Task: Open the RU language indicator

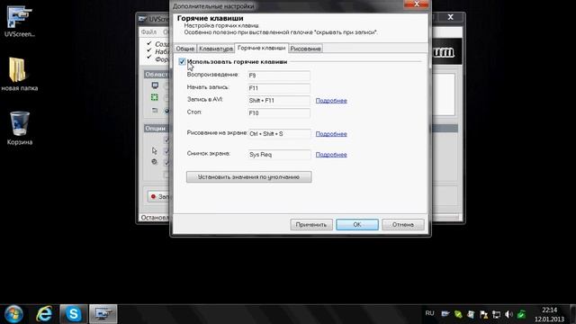Action: point(429,313)
